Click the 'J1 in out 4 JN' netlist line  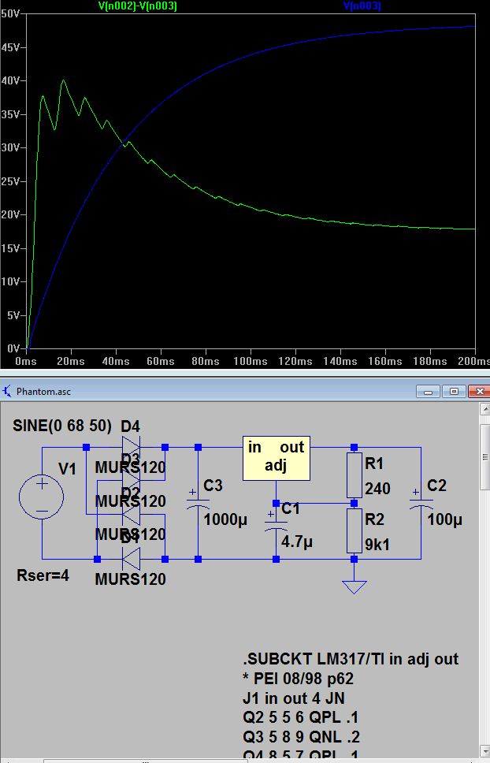coord(294,698)
